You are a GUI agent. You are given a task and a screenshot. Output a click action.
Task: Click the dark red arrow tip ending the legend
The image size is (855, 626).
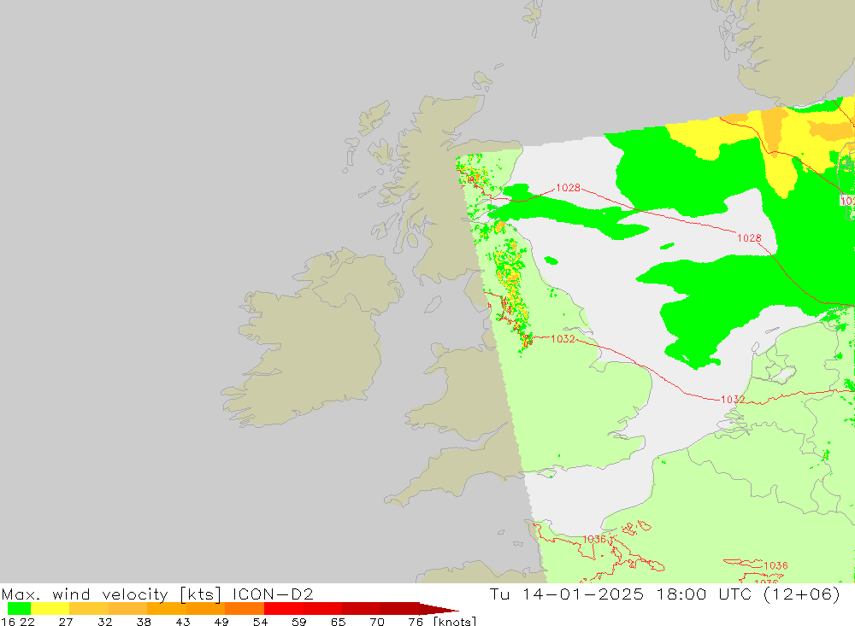[x=439, y=609]
